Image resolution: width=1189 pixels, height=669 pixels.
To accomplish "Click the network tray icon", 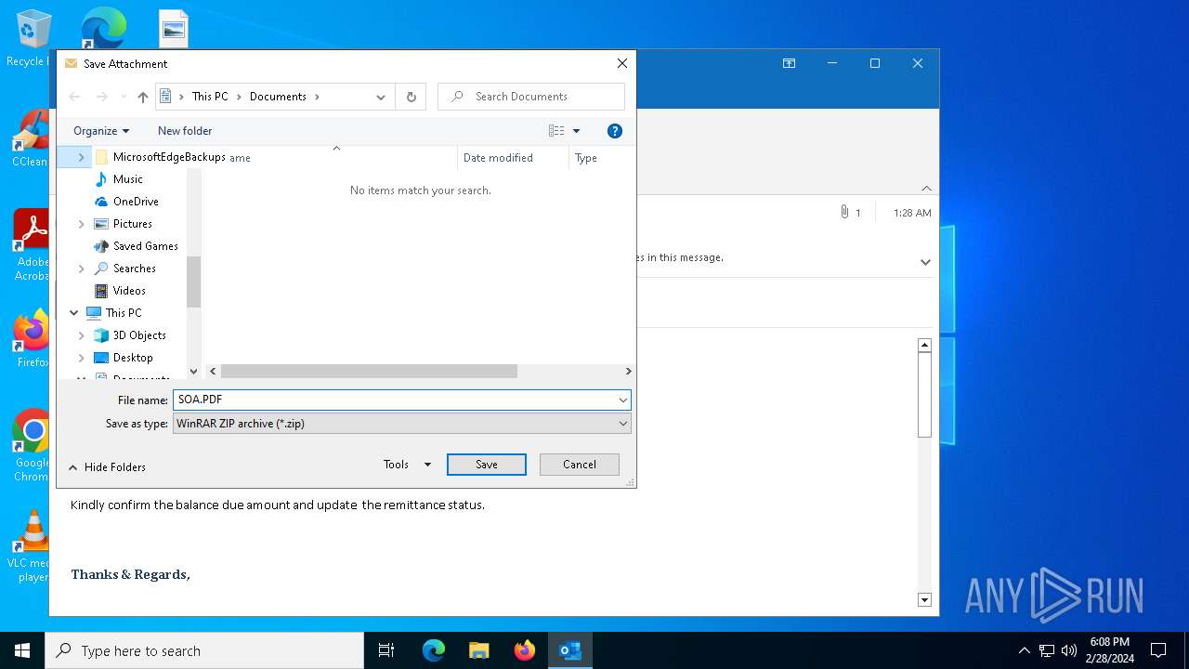I will tap(1047, 650).
